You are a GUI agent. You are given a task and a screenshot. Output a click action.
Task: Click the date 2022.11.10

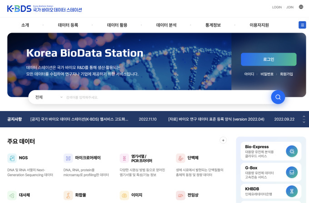pyautogui.click(x=148, y=119)
